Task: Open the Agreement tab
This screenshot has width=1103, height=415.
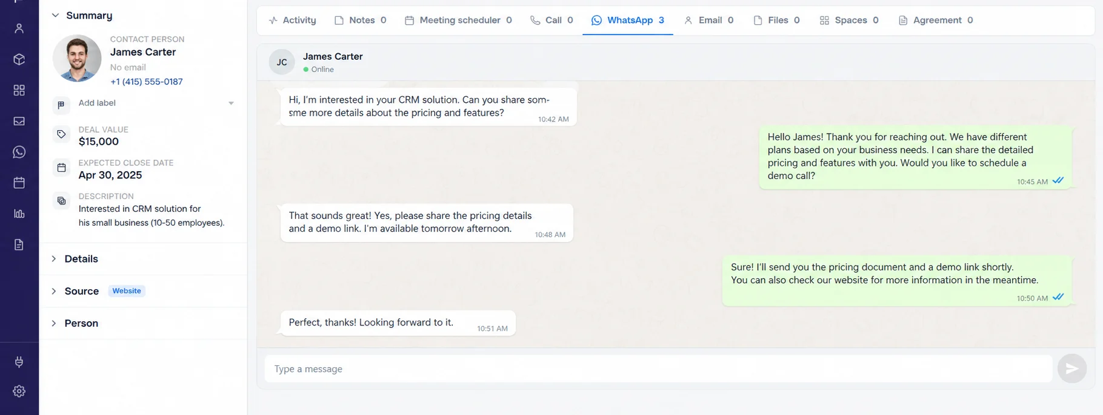Action: coord(936,20)
